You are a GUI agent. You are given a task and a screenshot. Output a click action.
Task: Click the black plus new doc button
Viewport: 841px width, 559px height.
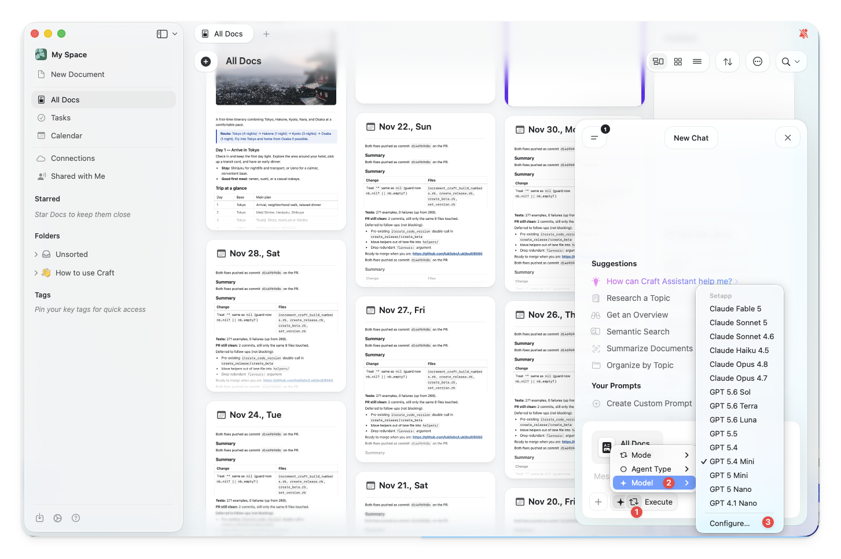pos(205,61)
